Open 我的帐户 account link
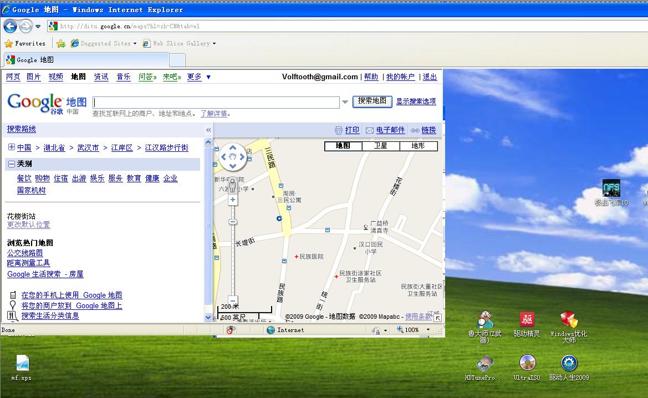 point(400,77)
